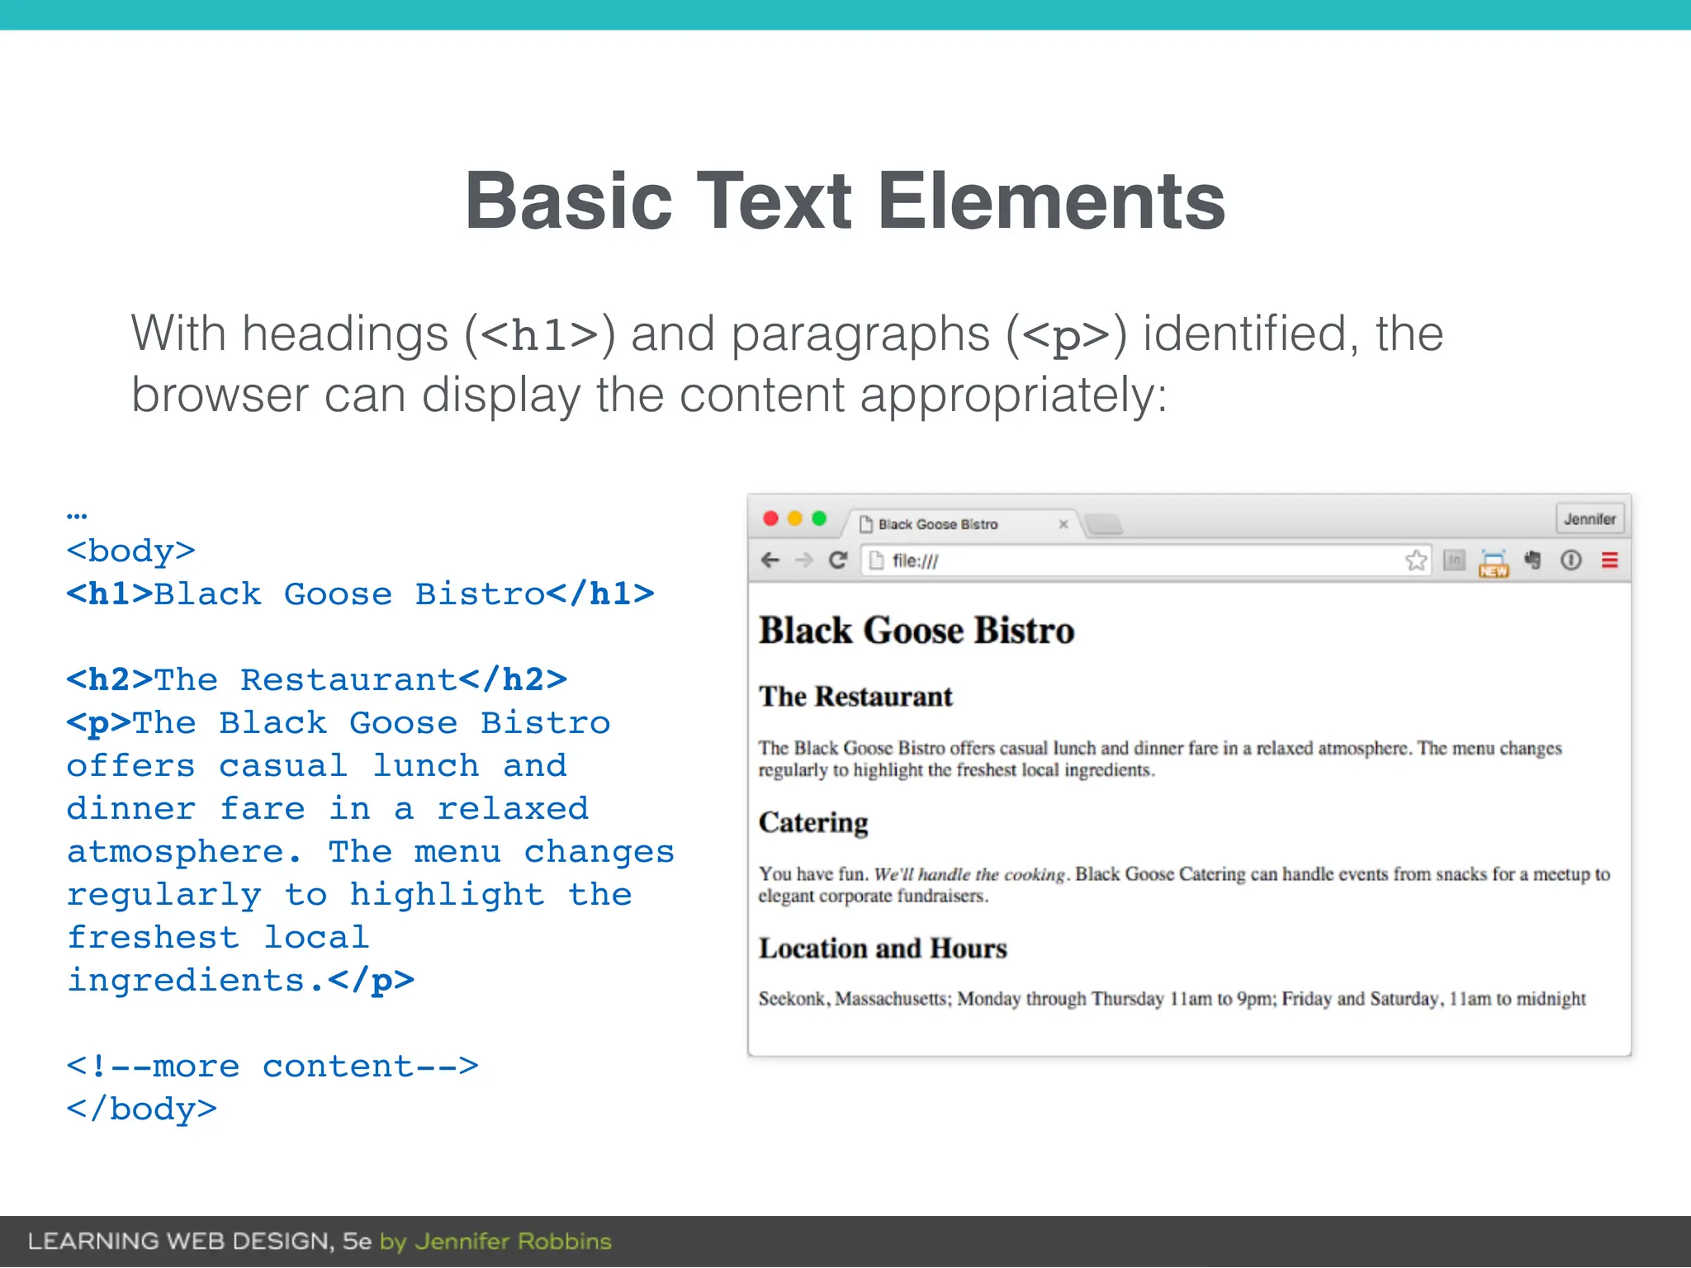Click the <h2>The Restaurant</h2> code line

[x=316, y=680]
